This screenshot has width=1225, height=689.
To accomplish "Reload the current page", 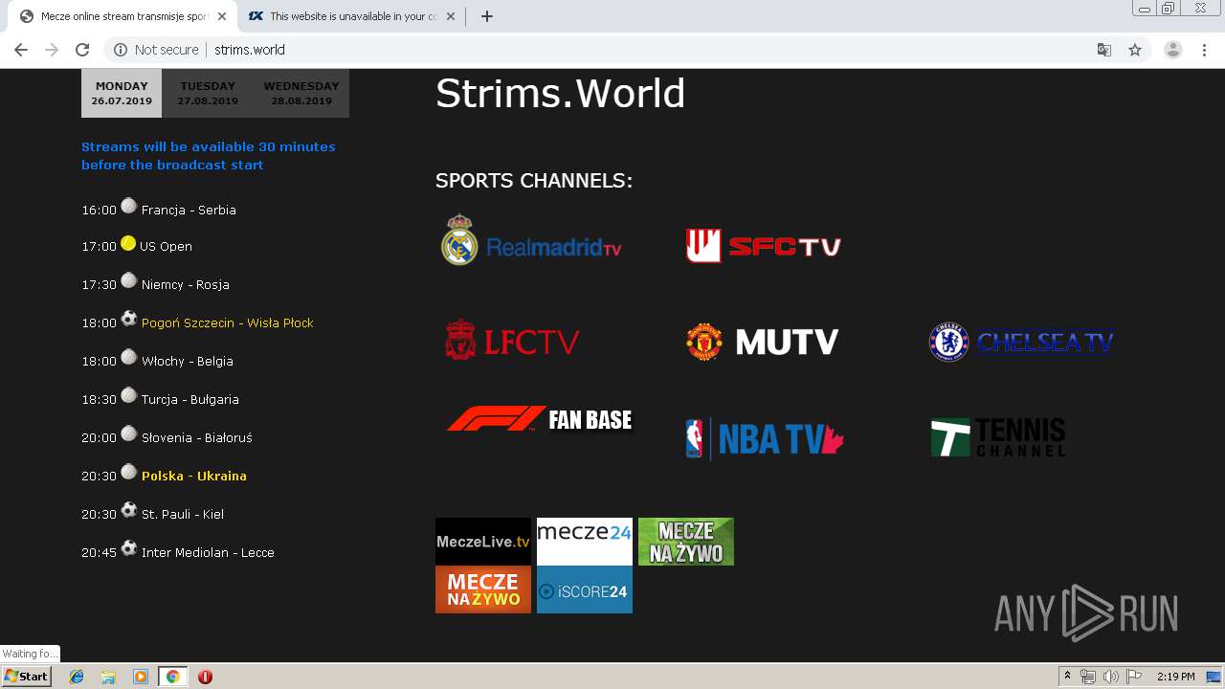I will click(82, 50).
